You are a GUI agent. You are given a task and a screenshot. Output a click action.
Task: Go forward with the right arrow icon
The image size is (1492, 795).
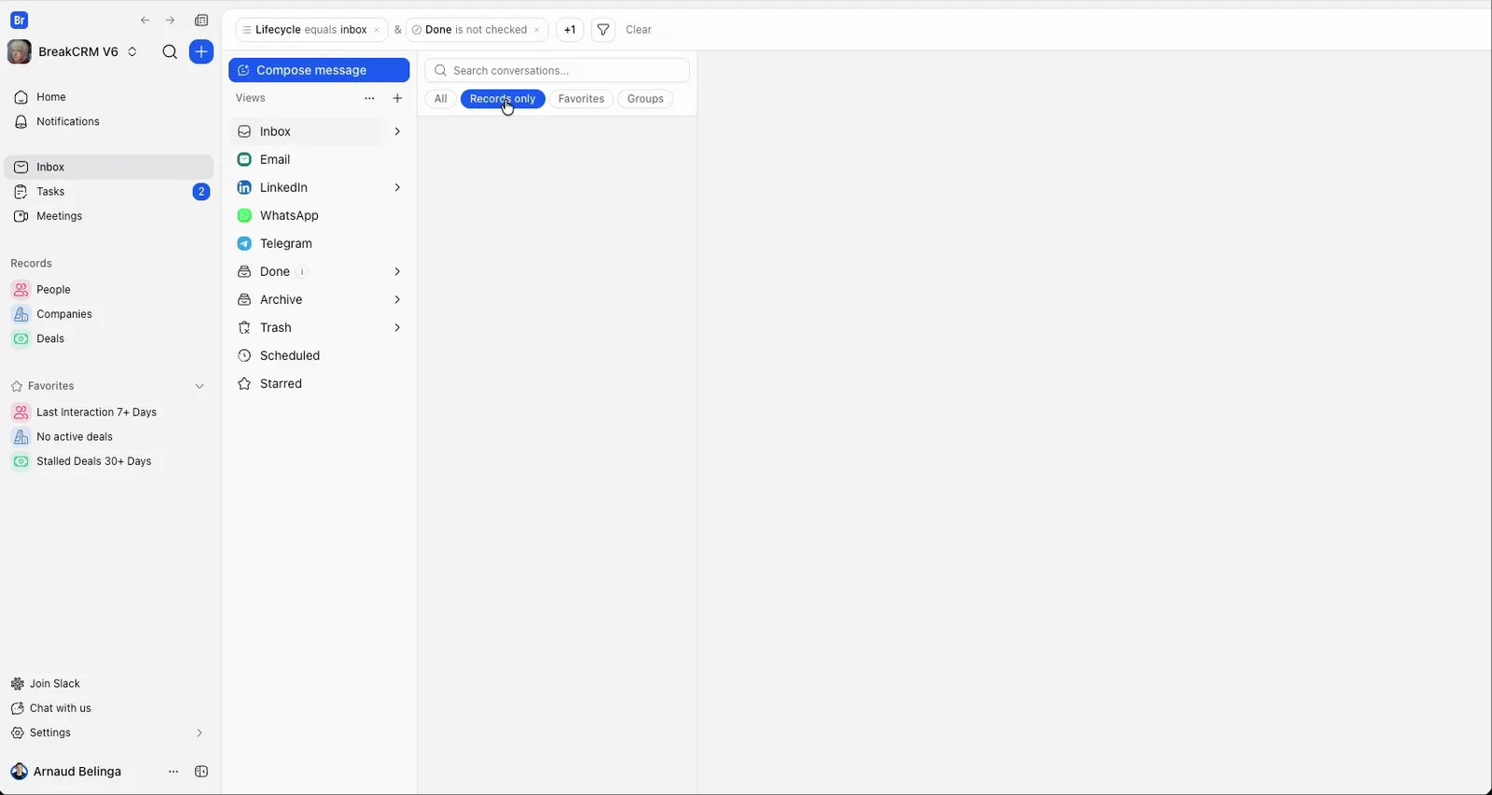coord(170,21)
